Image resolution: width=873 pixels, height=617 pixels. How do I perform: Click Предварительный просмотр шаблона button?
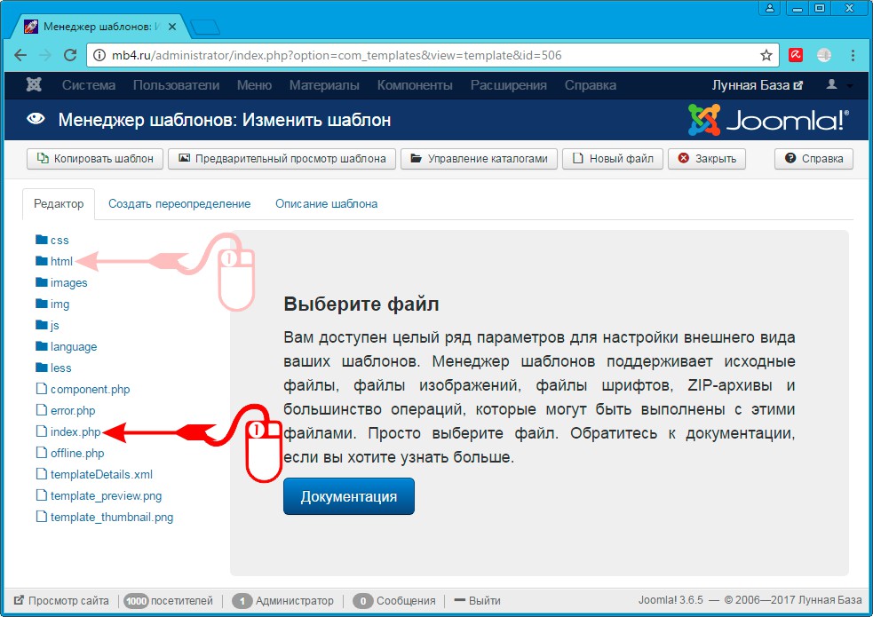pyautogui.click(x=282, y=159)
